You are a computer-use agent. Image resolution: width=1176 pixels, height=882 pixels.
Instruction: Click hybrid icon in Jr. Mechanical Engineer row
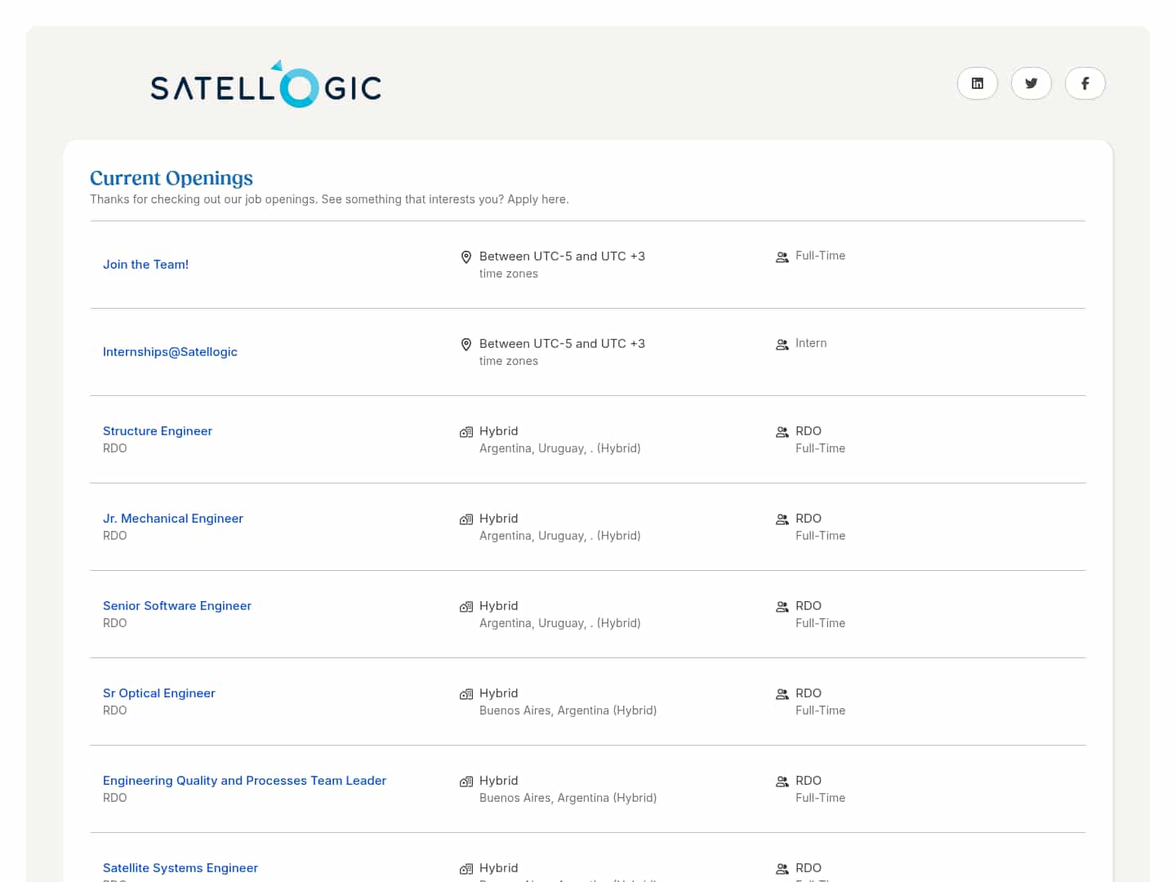point(466,519)
